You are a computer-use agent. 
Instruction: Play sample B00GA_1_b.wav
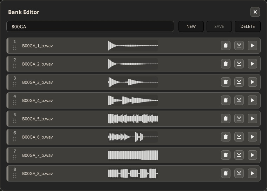click(252, 45)
